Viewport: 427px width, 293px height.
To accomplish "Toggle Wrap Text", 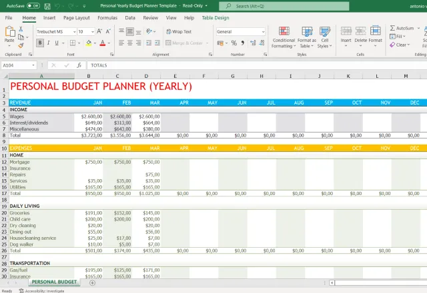I will click(x=179, y=31).
